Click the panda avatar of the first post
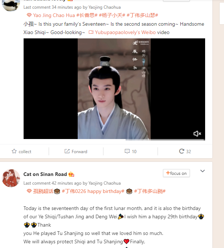Viewport: 224px width, 248px height. pyautogui.click(x=11, y=5)
